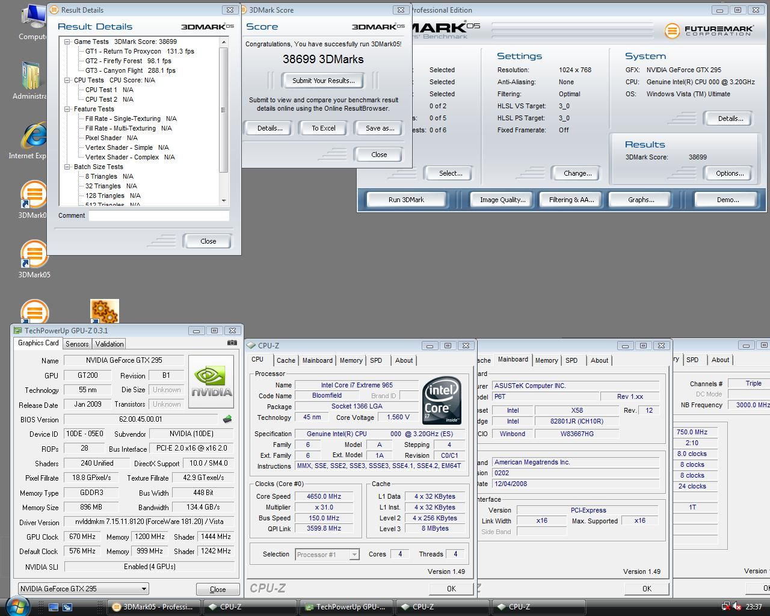Select the GT1 Return To Proxycon result row
The width and height of the screenshot is (770, 616).
tap(140, 51)
